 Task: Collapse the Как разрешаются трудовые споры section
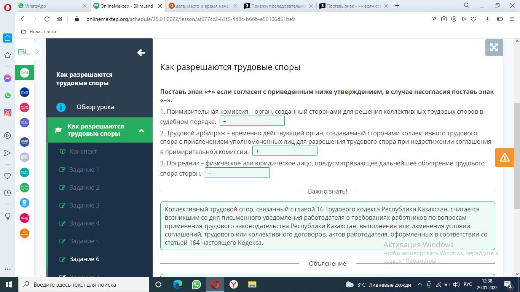(141, 130)
